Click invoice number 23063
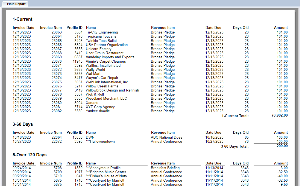The height and width of the screenshot is (186, 302). point(57,32)
